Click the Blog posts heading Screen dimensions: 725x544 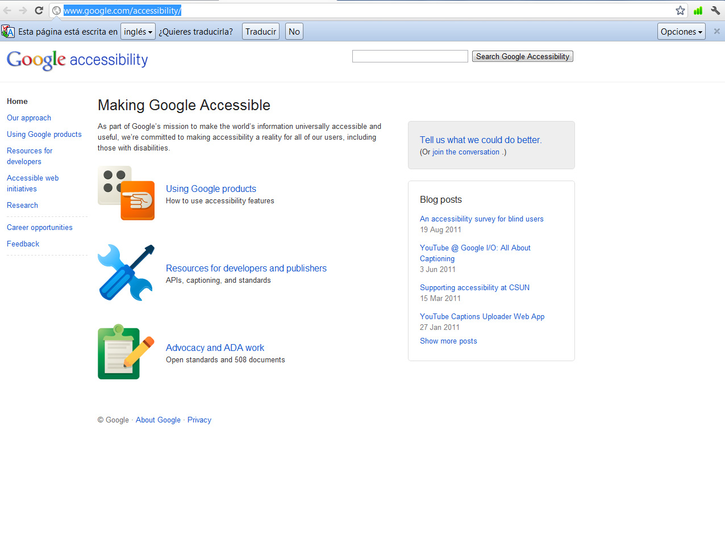point(441,199)
